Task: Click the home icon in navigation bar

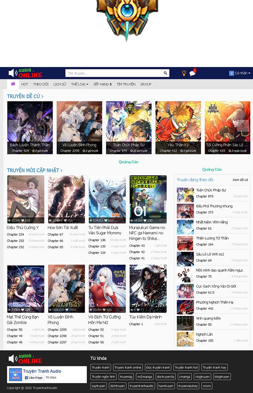Action: [x=13, y=84]
